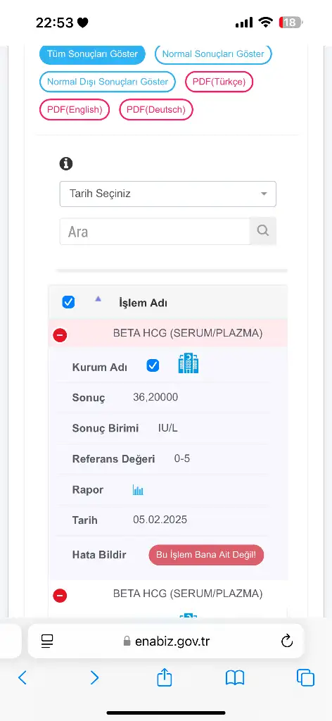Toggle the select-all checkbox beside İşlem Adı
Viewport: 332px width, 721px height.
point(68,303)
